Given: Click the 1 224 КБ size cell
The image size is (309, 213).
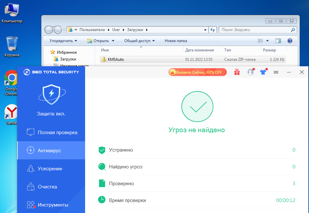Looking at the screenshot, I should (x=277, y=59).
